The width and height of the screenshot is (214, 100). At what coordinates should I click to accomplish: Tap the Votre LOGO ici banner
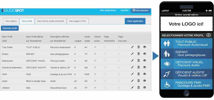coord(186,24)
